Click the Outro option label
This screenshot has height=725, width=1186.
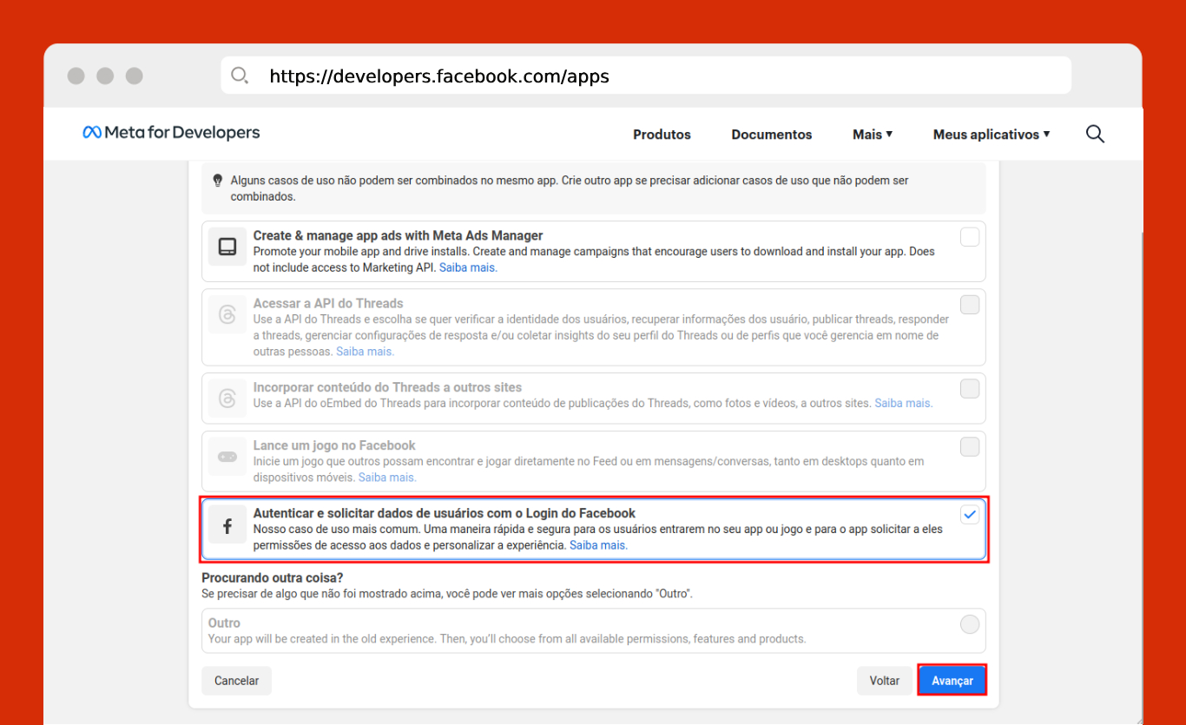[224, 623]
